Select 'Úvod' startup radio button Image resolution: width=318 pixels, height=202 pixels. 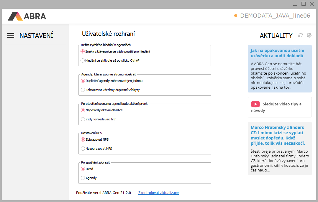tap(83, 169)
